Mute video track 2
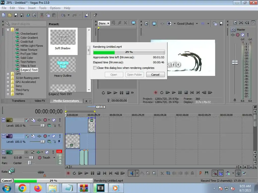The width and height of the screenshot is (258, 193). [x=54, y=136]
